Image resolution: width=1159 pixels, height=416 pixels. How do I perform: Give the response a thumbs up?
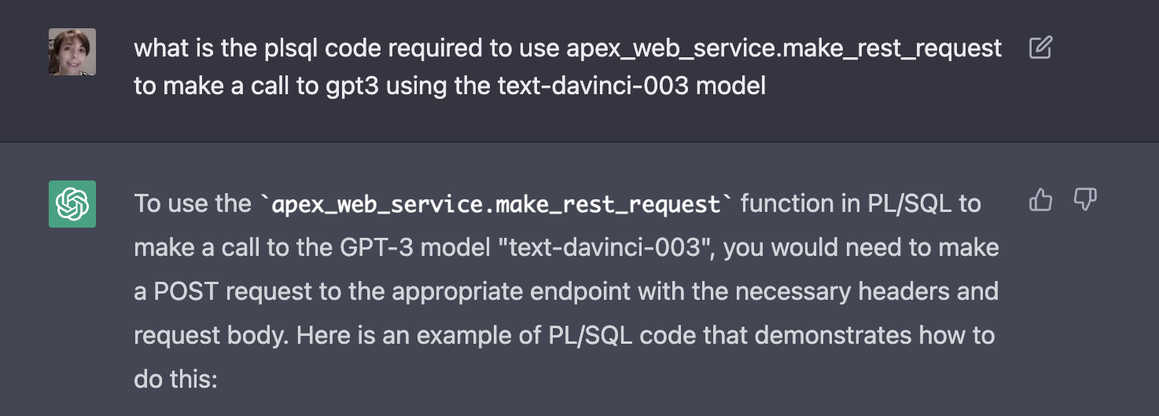[x=1040, y=200]
